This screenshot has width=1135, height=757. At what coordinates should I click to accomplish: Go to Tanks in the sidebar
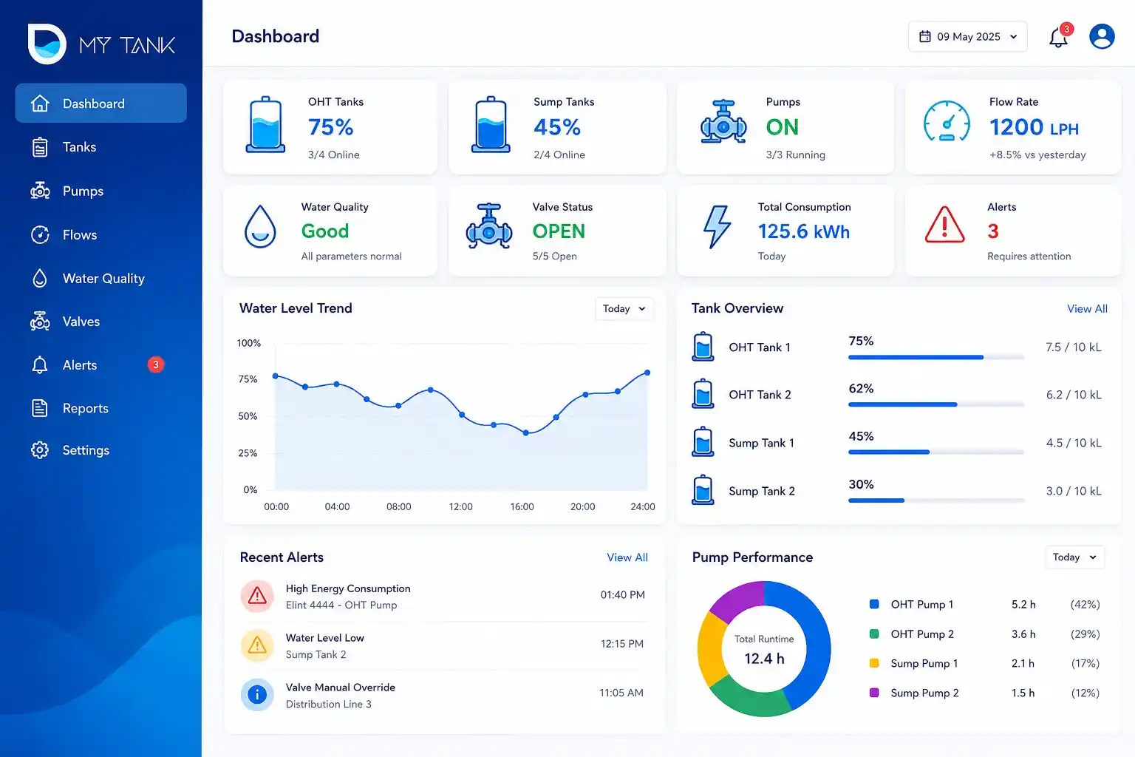click(100, 147)
